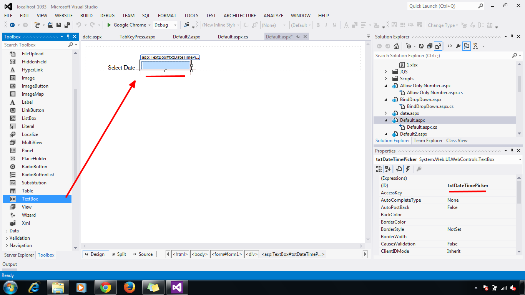Switch to Split view

118,254
